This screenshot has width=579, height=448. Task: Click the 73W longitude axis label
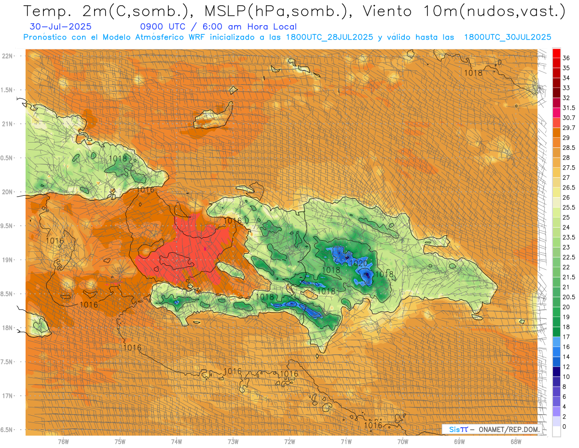tap(233, 441)
